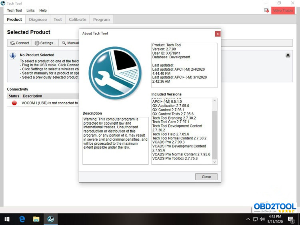Image resolution: width=300 pixels, height=225 pixels.
Task: Show hidden system tray icons
Action: click(x=248, y=219)
